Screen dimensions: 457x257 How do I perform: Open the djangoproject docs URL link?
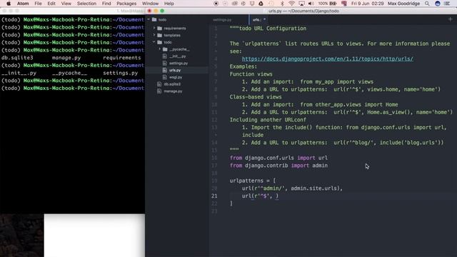point(327,59)
